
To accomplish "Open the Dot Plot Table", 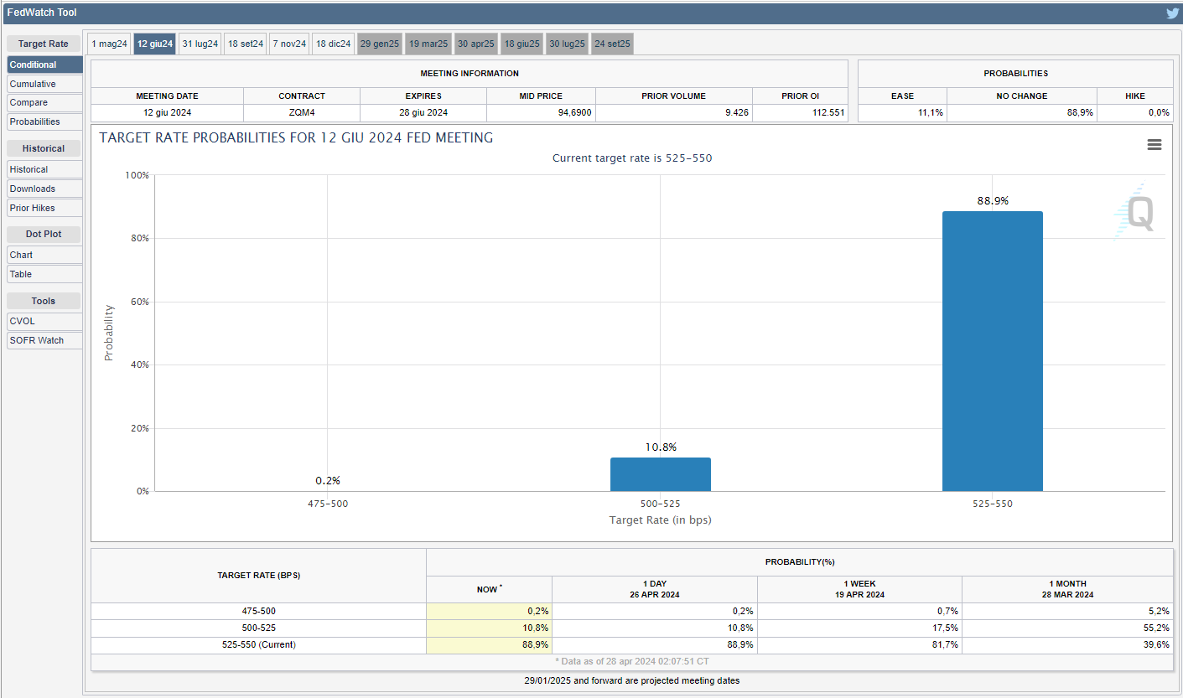I will point(44,274).
